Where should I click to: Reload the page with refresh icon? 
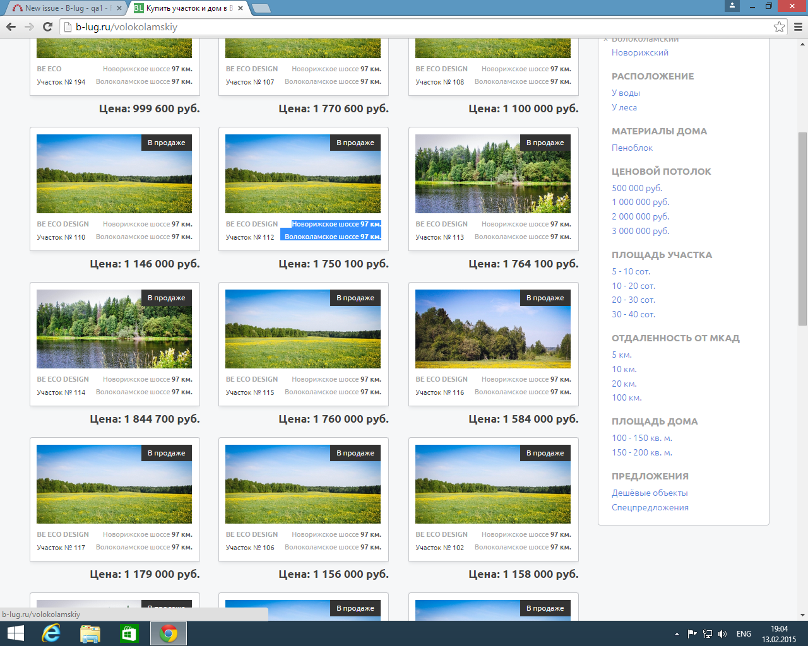[x=47, y=26]
